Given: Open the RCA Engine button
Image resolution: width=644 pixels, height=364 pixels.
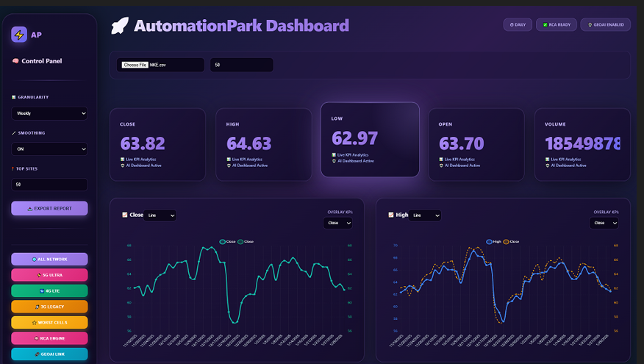Looking at the screenshot, I should pos(49,338).
